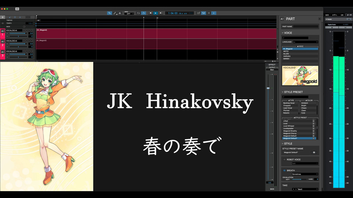Collapse the STYLE PRESET section

tap(283, 92)
